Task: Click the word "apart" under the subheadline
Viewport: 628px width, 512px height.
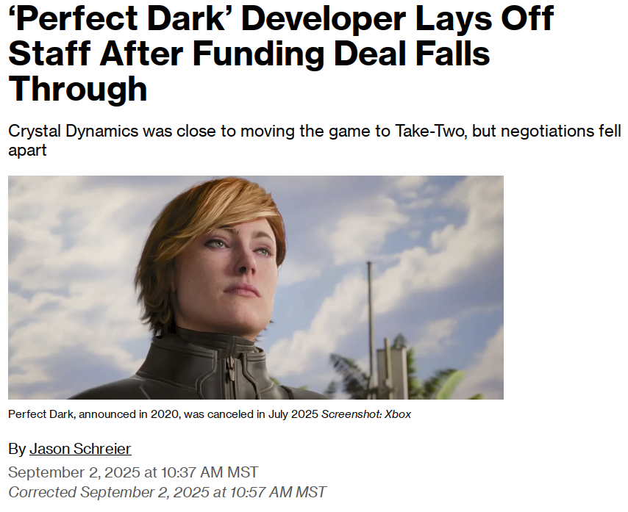Action: (27, 151)
